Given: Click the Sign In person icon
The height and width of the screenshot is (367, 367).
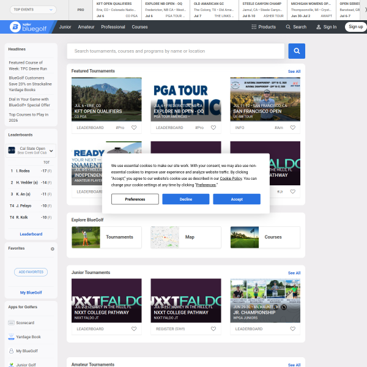Looking at the screenshot, I should pos(318,27).
